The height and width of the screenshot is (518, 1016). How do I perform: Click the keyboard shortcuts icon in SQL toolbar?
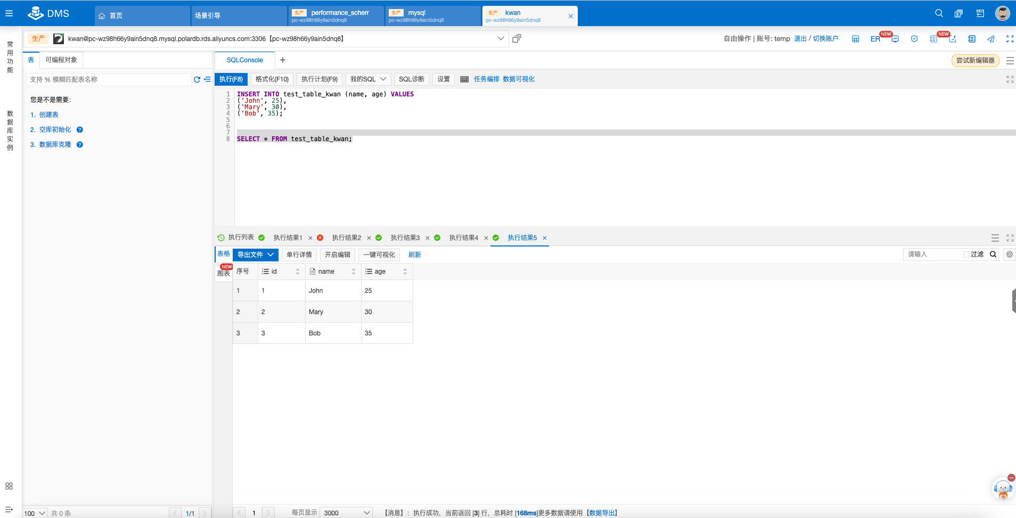click(x=464, y=79)
